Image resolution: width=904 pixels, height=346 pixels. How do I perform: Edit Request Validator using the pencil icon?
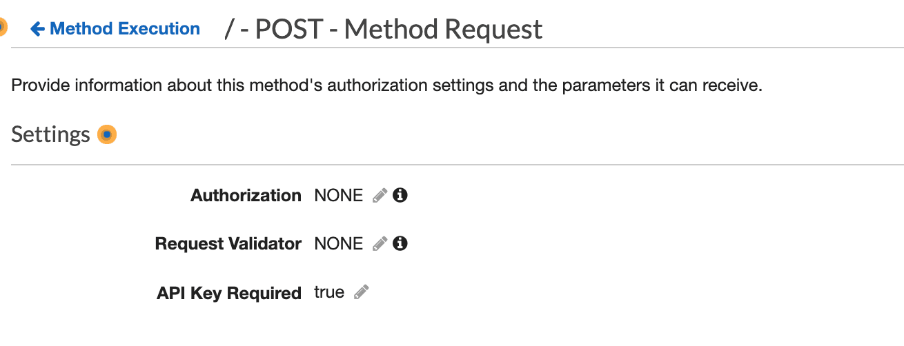click(380, 244)
